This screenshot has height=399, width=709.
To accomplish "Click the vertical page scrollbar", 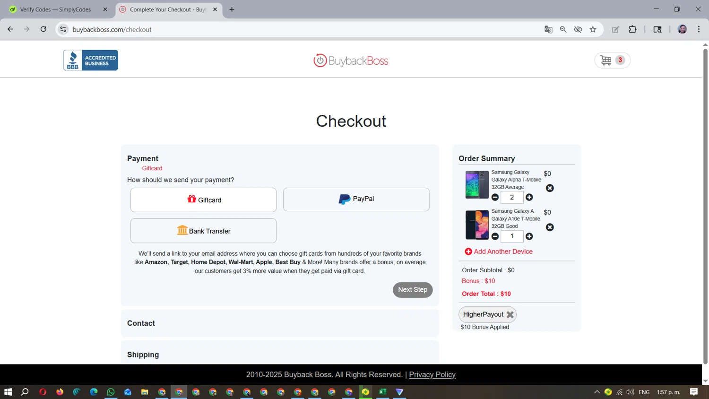I will [x=705, y=206].
